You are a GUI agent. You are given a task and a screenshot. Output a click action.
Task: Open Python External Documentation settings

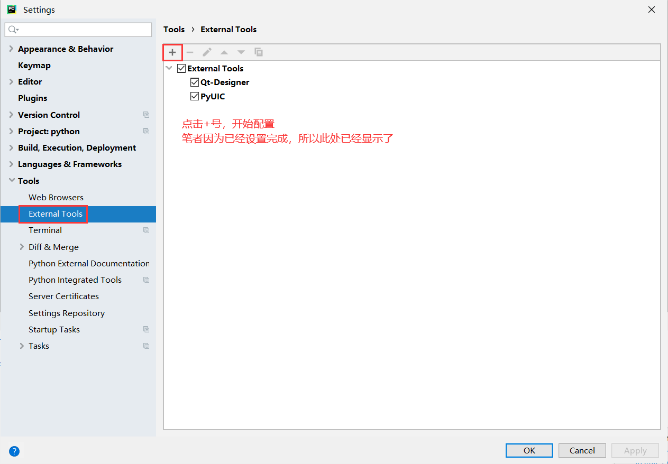[89, 263]
